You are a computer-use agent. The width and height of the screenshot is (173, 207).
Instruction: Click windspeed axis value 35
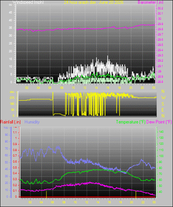pyautogui.click(x=10, y=28)
